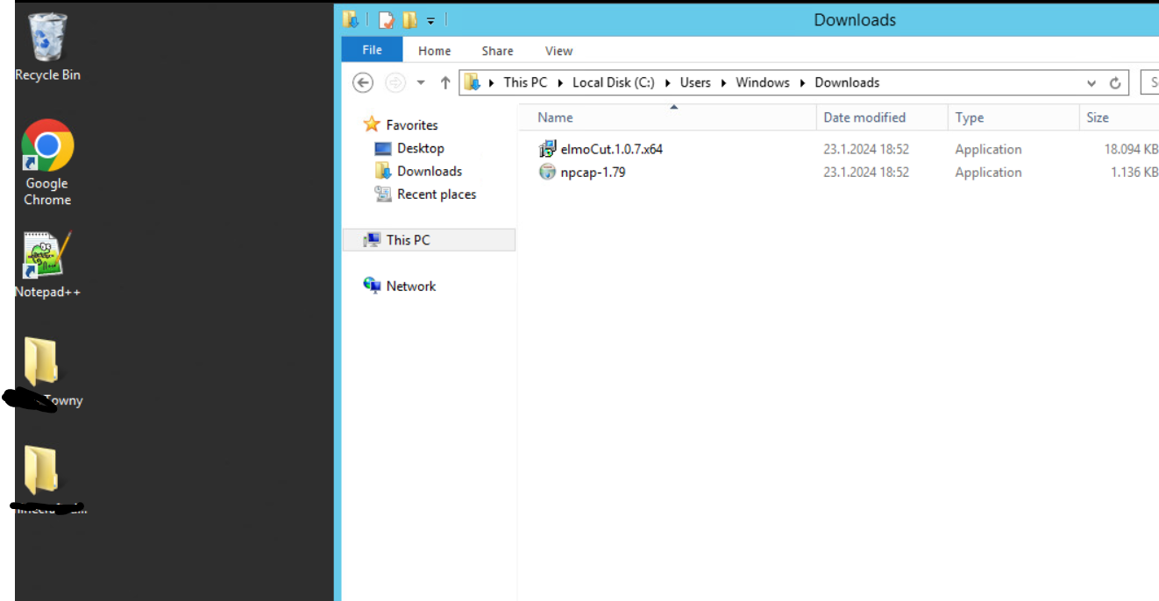Expand the chevron after Windows in breadcrumb

(802, 82)
